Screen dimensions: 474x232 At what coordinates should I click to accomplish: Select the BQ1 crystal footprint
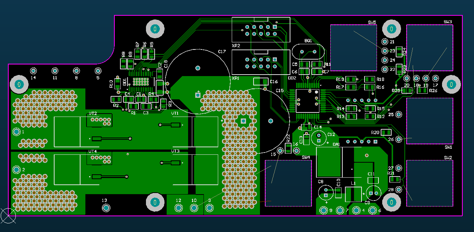coord(308,52)
